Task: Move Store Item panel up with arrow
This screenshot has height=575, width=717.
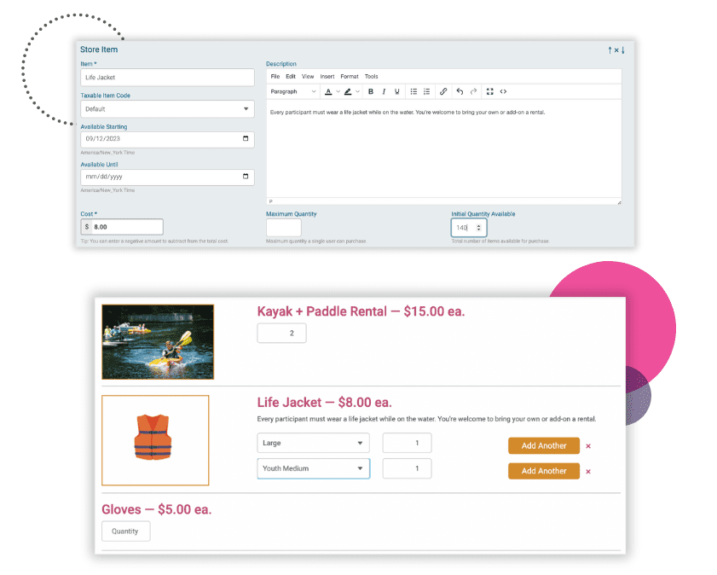Action: pyautogui.click(x=610, y=50)
